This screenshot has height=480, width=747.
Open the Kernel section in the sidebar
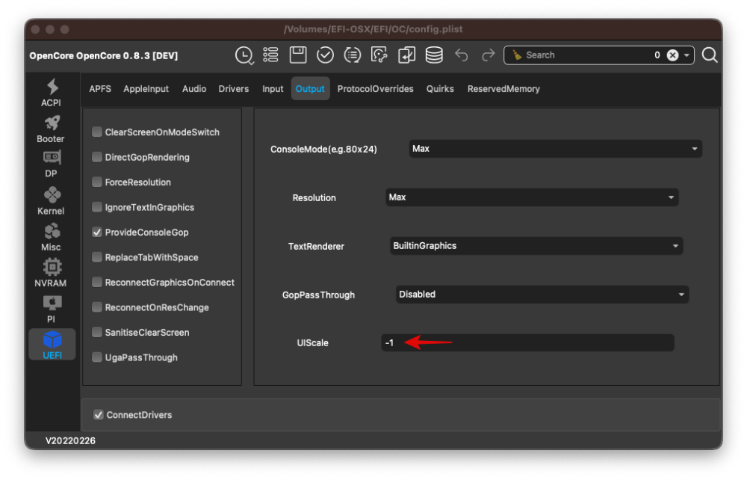pos(51,201)
